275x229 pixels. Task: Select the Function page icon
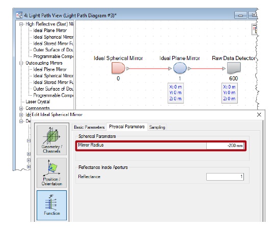coord(51,205)
